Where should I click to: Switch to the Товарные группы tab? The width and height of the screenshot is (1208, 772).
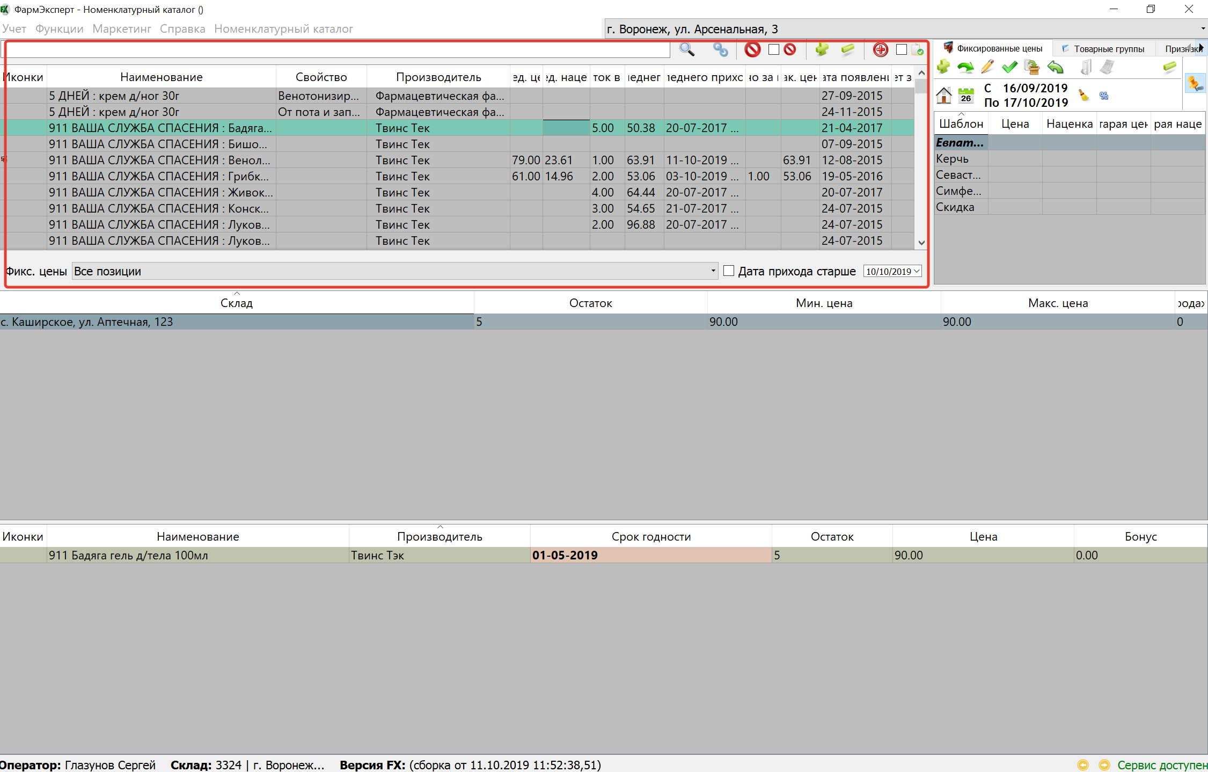(1108, 49)
